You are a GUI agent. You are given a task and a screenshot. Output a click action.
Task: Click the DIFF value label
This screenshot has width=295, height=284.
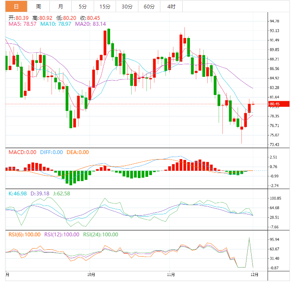point(51,152)
